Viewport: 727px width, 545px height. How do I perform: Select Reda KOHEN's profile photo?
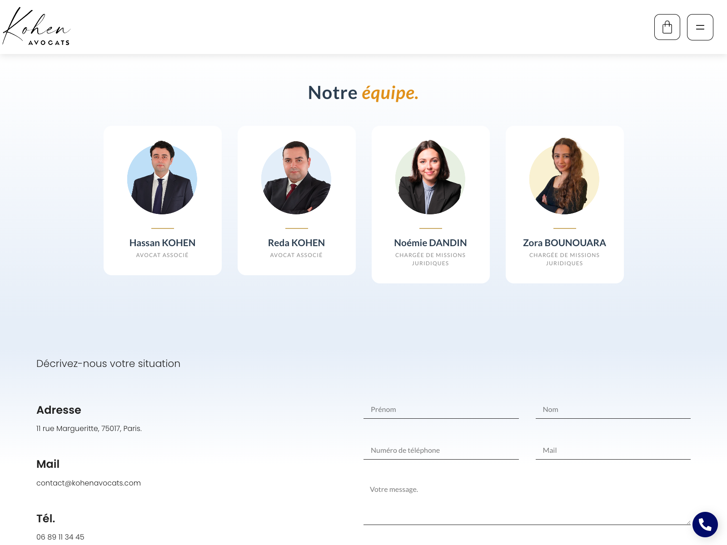point(296,179)
